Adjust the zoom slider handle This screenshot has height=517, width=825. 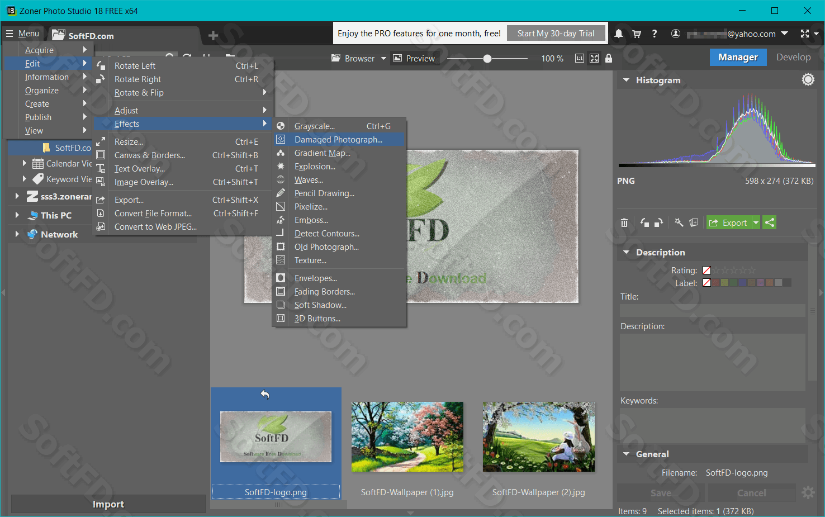pos(487,58)
